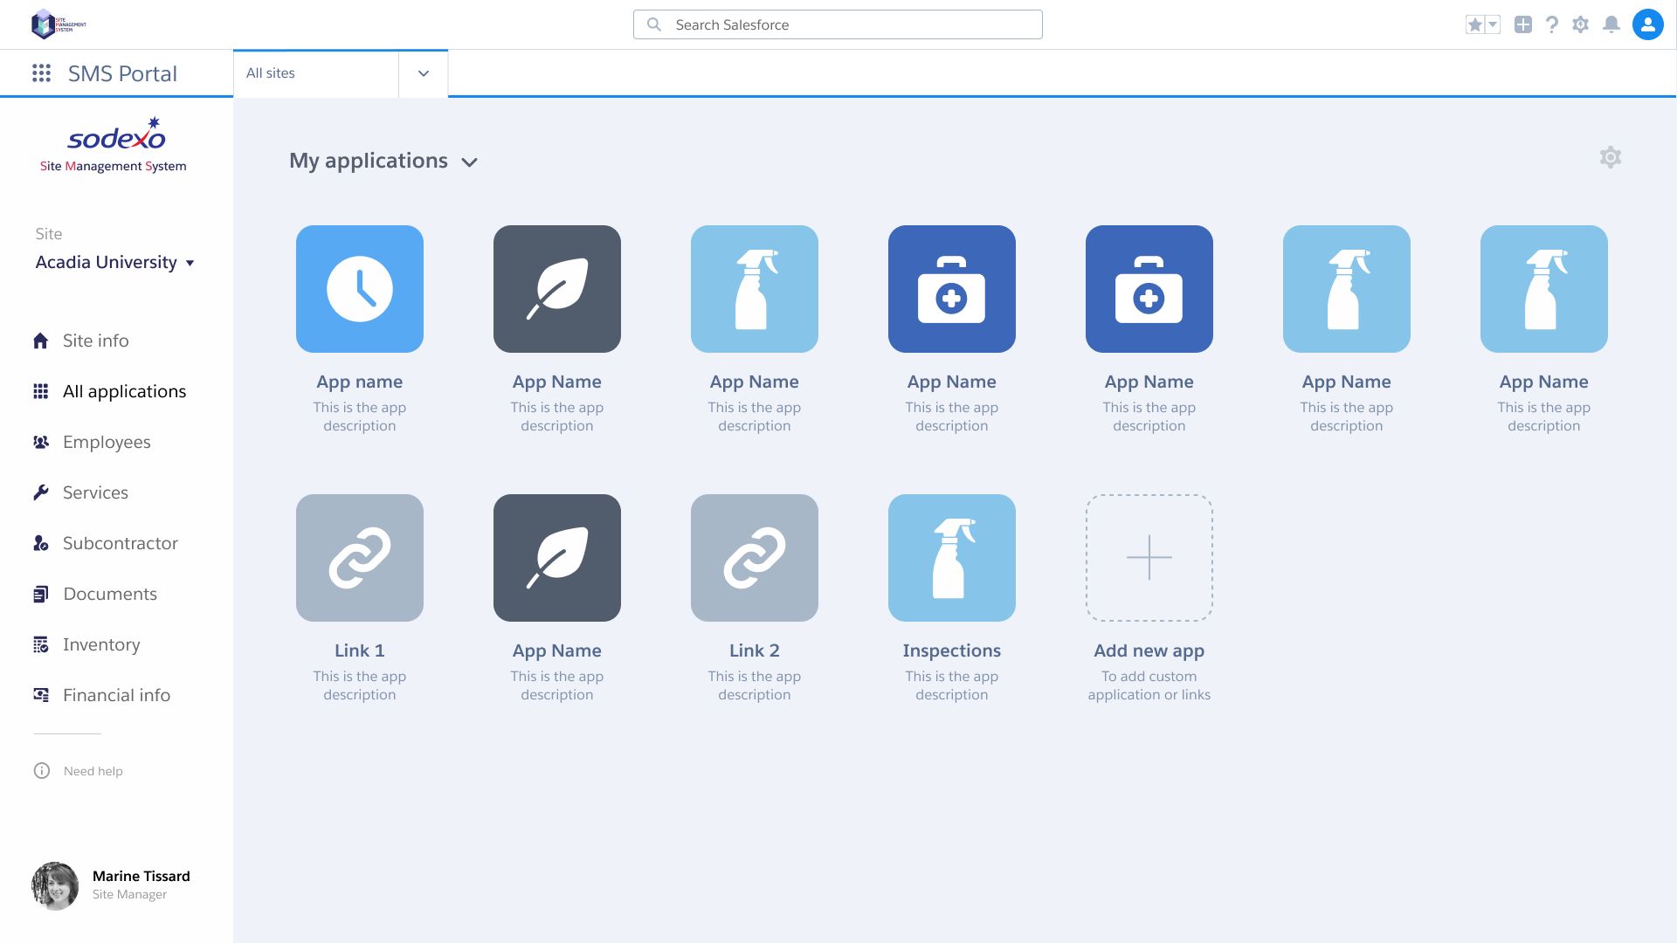Open the Notifications bell

(x=1611, y=24)
